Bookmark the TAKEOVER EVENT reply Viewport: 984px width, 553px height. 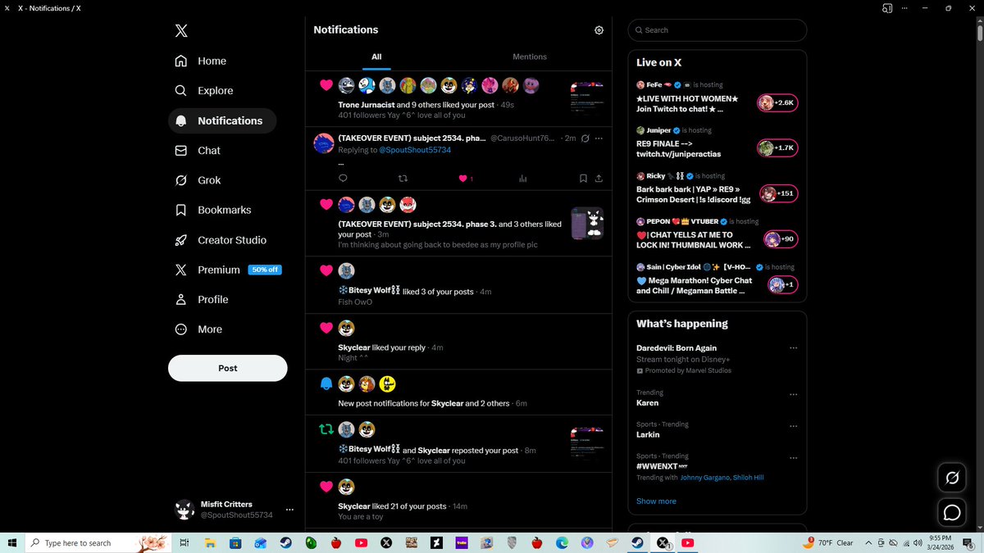(583, 179)
